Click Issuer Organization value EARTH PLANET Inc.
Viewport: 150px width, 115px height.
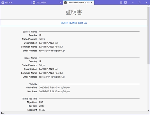point(48,69)
